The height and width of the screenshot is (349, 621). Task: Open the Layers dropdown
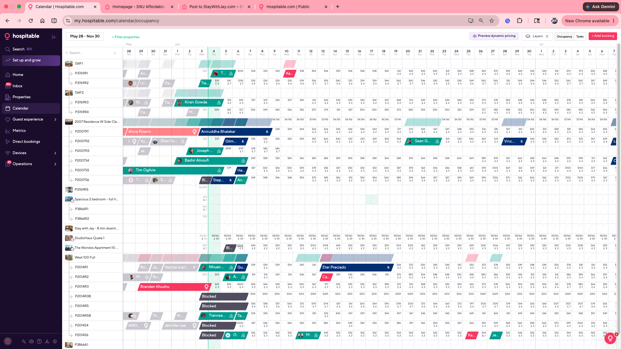[x=537, y=36]
